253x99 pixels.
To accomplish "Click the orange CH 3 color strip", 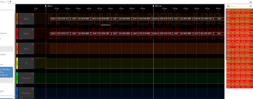I will coord(17,48).
